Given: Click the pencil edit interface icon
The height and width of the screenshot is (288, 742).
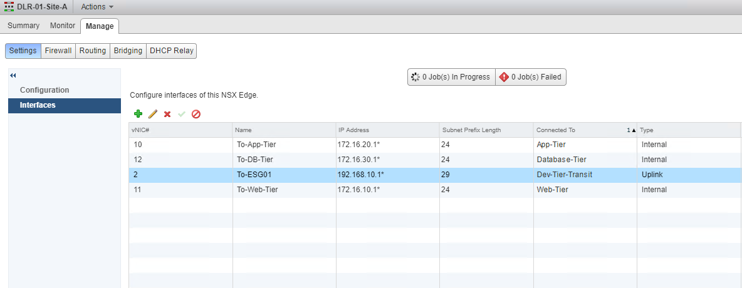Looking at the screenshot, I should click(x=152, y=114).
